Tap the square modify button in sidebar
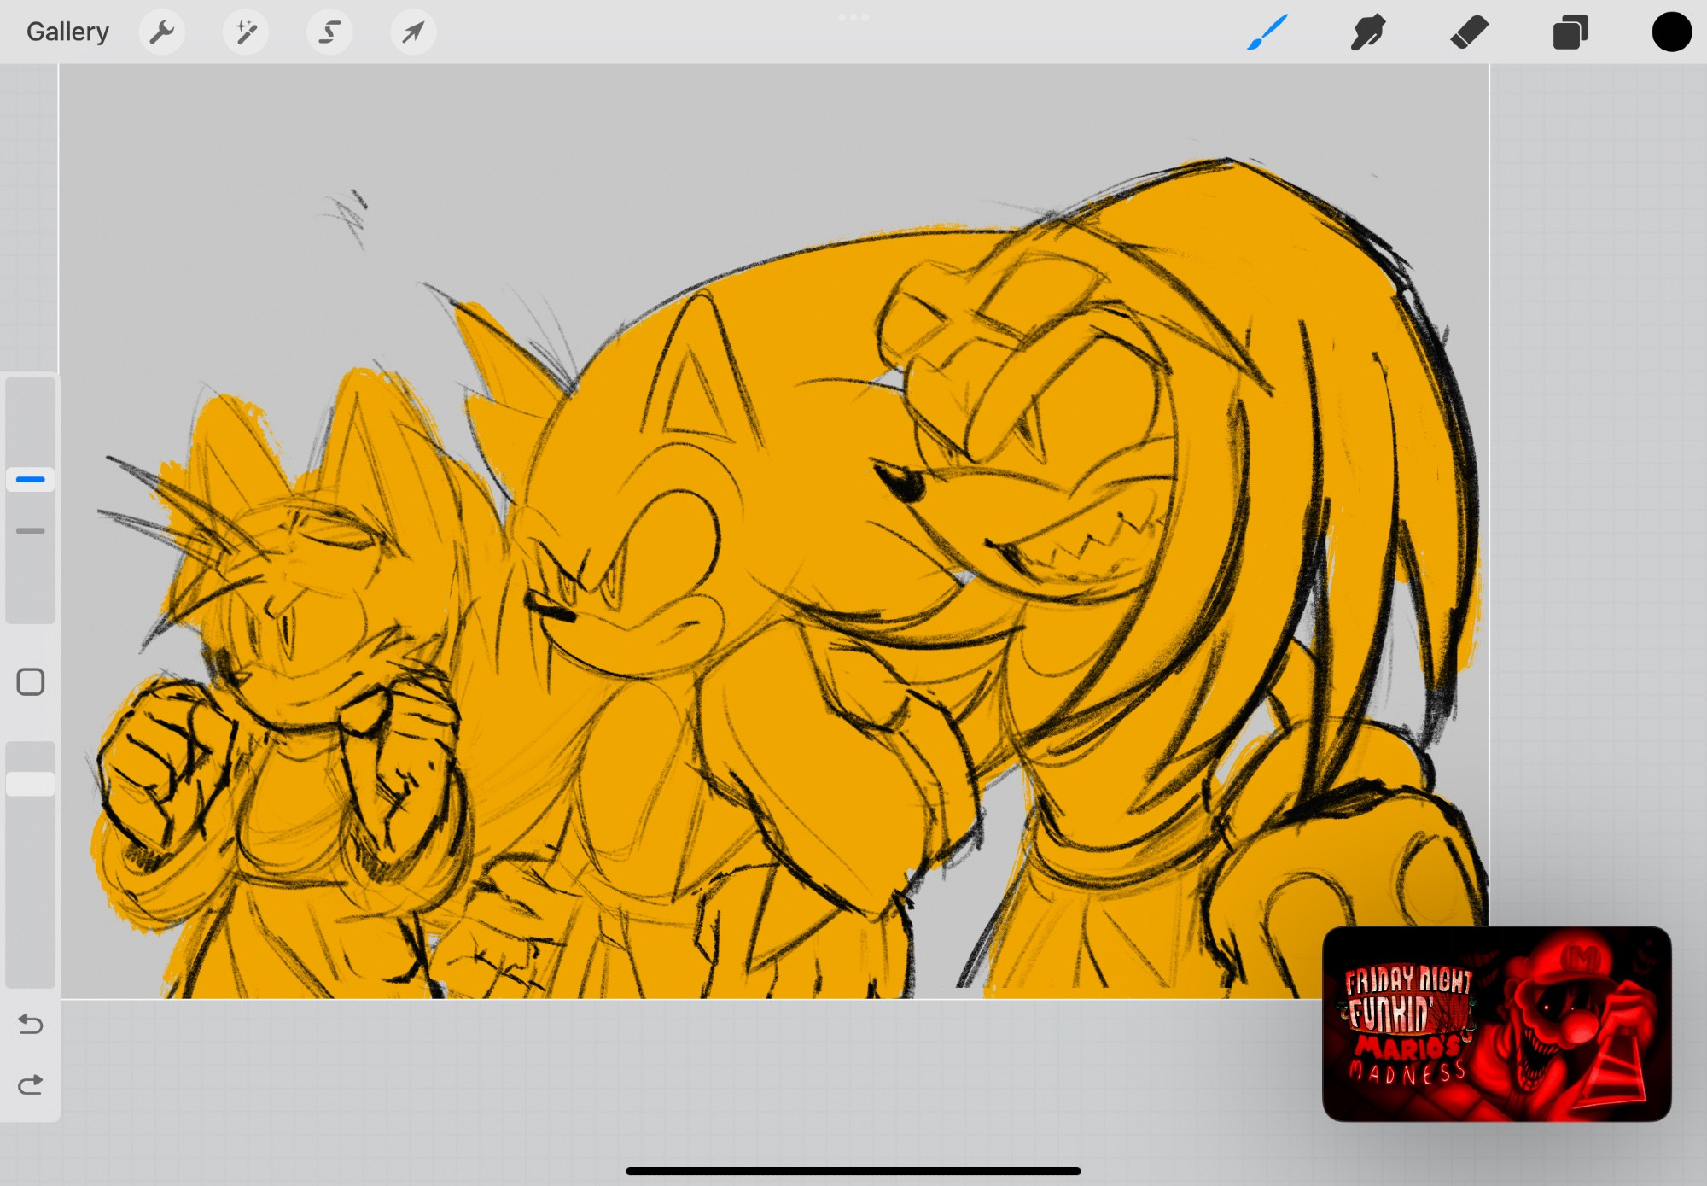 (31, 682)
